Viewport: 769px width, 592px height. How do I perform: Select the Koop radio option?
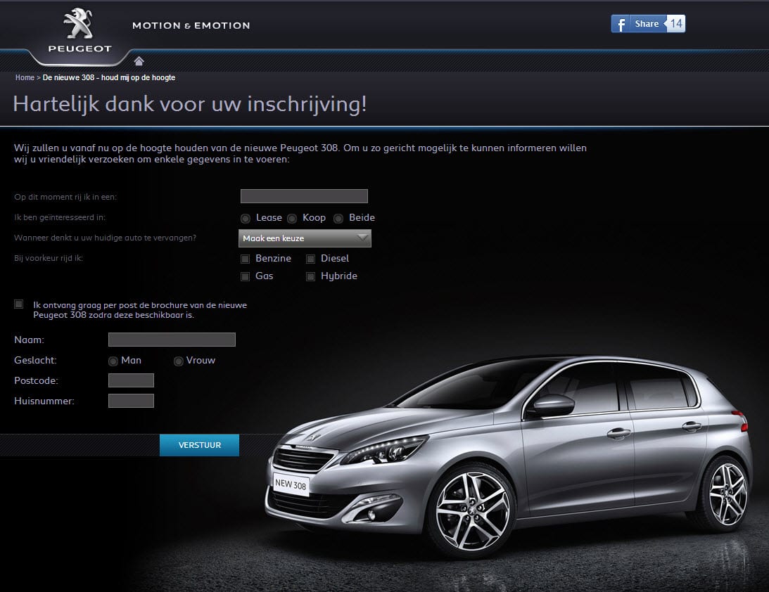tap(292, 219)
